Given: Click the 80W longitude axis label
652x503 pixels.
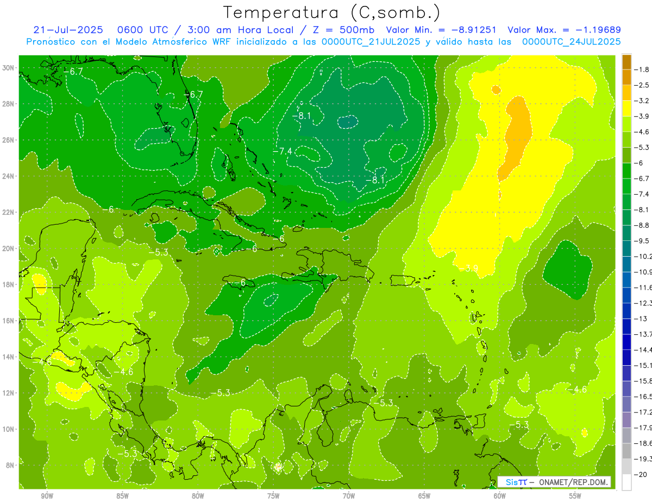Looking at the screenshot, I should point(198,496).
